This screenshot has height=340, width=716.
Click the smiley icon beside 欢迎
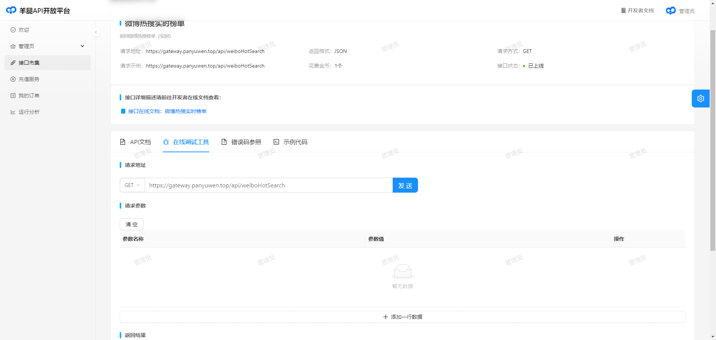pos(13,30)
